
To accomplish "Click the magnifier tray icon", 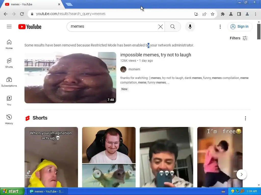I will tap(242, 191).
